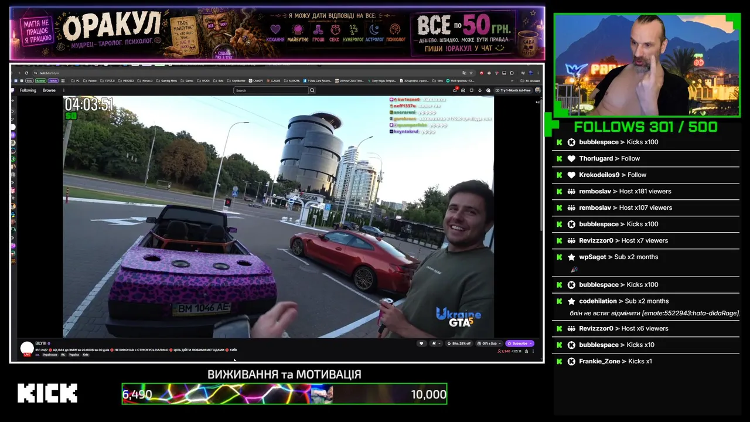Click the Oracle banner at the top

coord(277,33)
